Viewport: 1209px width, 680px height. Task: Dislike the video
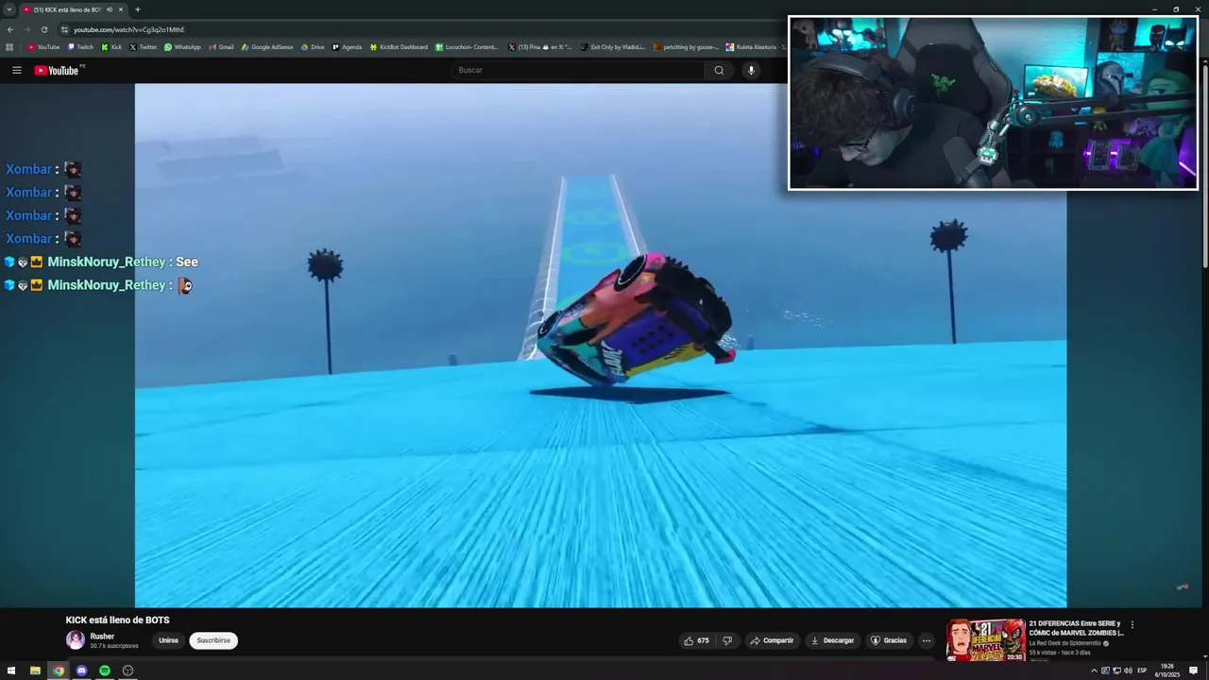click(727, 640)
